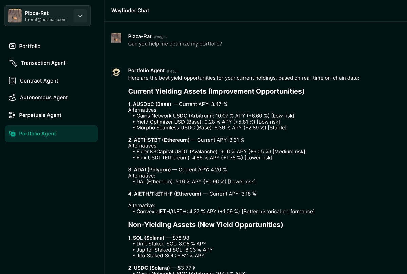The width and height of the screenshot is (407, 274).
Task: Click the Portfolio Agent shield icon
Action: (13, 134)
